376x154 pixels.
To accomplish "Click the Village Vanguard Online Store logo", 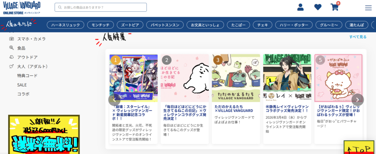I will point(22,8).
